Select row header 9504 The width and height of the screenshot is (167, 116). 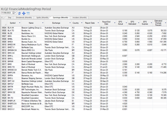click(4, 28)
